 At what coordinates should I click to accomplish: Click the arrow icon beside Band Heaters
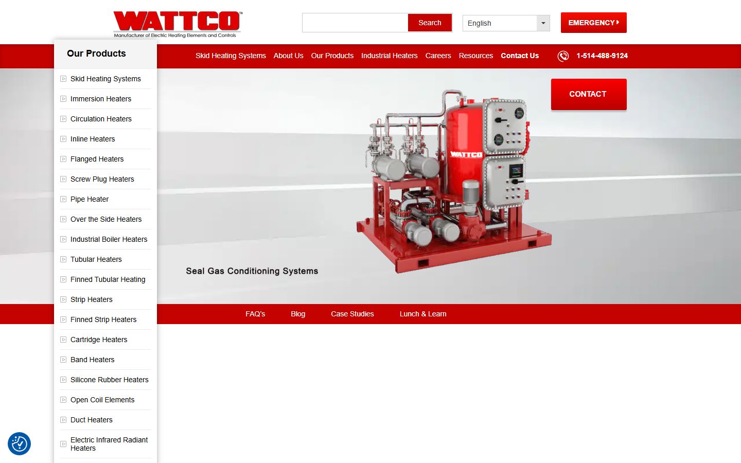(63, 360)
